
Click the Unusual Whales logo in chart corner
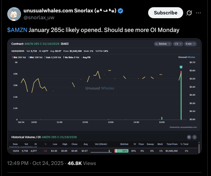pos(187,57)
